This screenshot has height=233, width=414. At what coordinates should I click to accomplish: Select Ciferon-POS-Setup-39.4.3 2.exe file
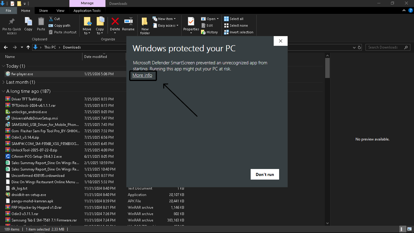(37, 157)
